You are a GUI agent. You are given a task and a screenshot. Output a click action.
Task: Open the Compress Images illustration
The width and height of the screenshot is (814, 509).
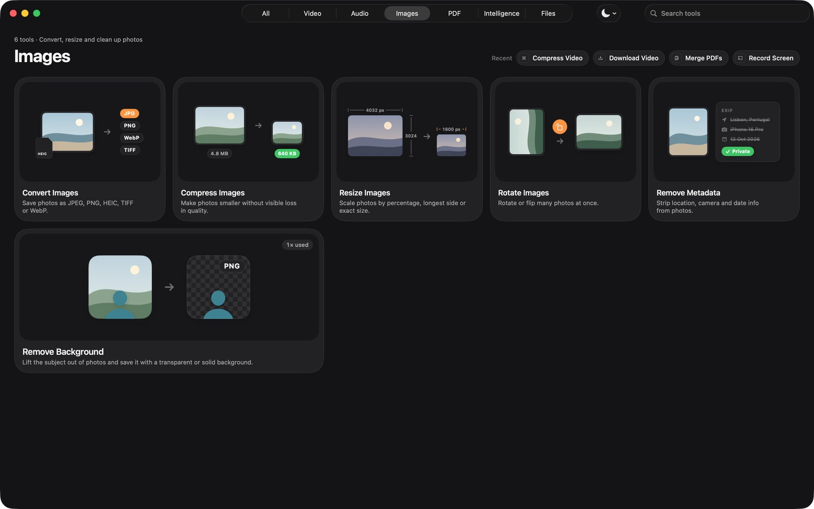(x=248, y=131)
